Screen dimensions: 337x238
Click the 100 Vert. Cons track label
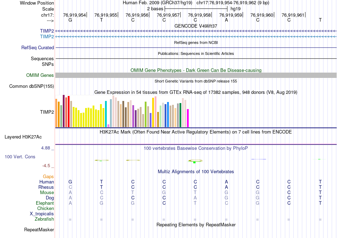20,157
